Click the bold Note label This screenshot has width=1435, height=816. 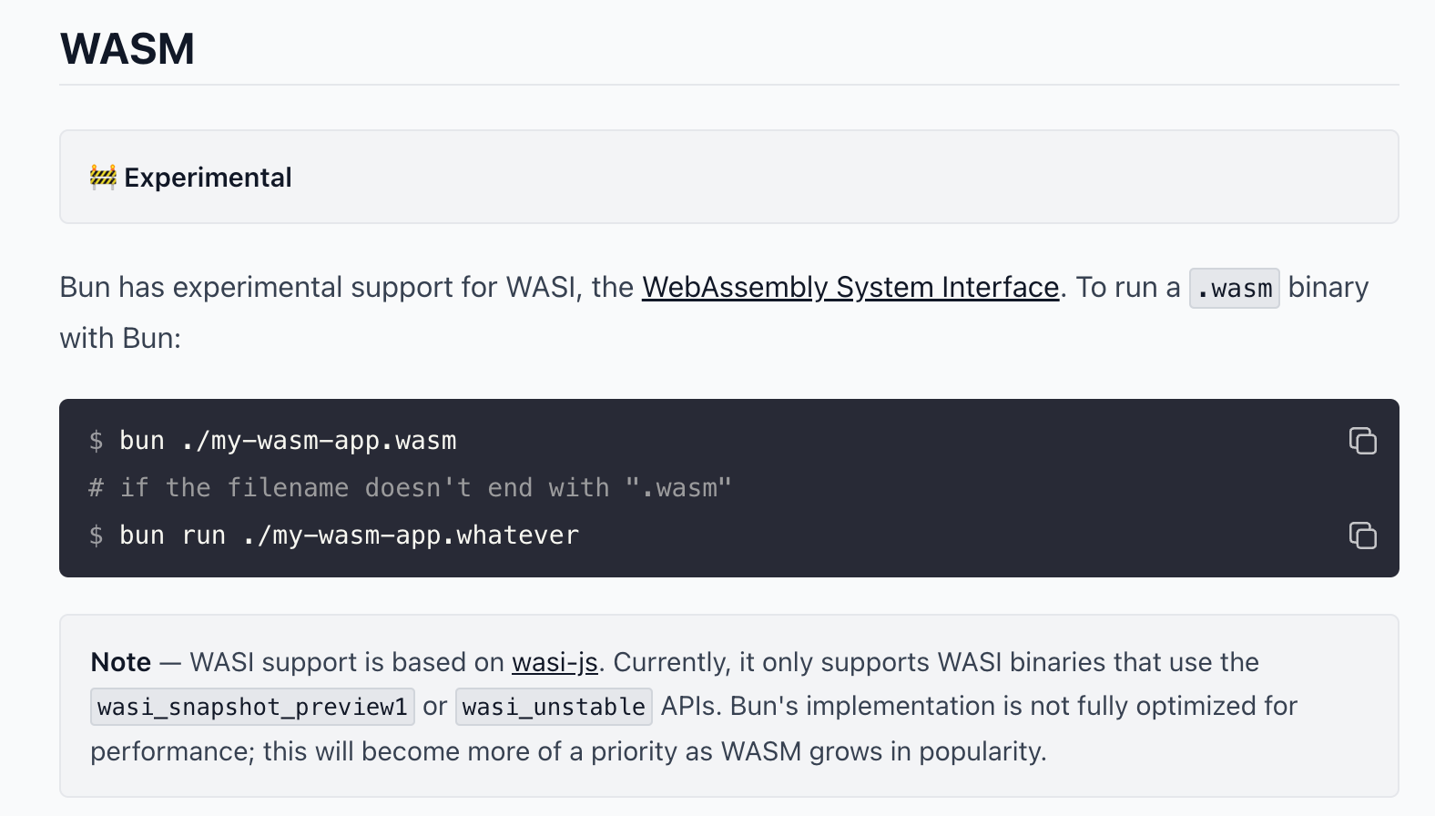click(120, 662)
